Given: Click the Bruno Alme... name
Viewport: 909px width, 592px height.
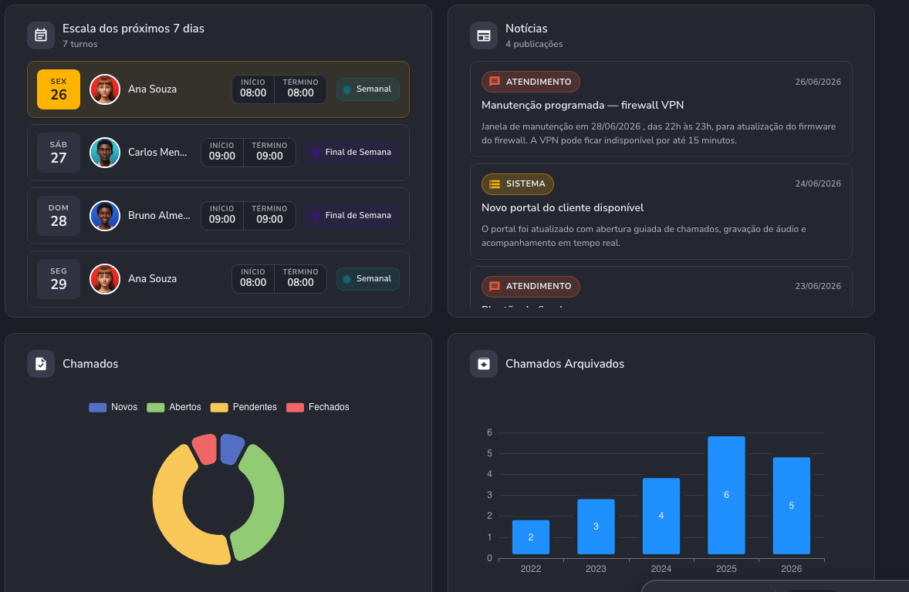Looking at the screenshot, I should point(159,216).
